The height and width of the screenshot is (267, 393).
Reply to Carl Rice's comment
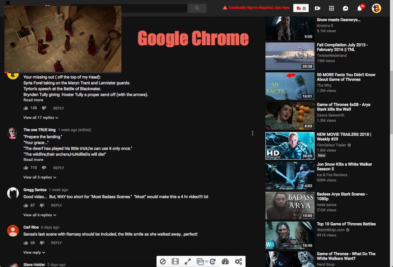(x=56, y=243)
